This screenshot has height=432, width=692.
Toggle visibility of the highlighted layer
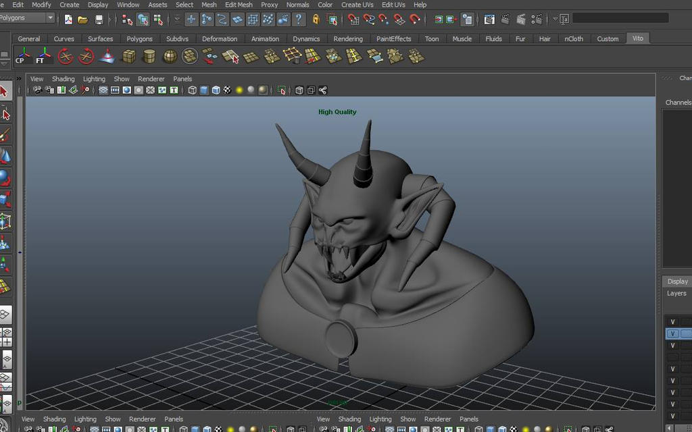(672, 333)
